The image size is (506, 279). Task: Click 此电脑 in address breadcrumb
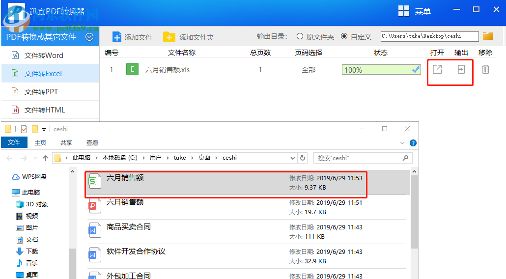click(x=82, y=157)
